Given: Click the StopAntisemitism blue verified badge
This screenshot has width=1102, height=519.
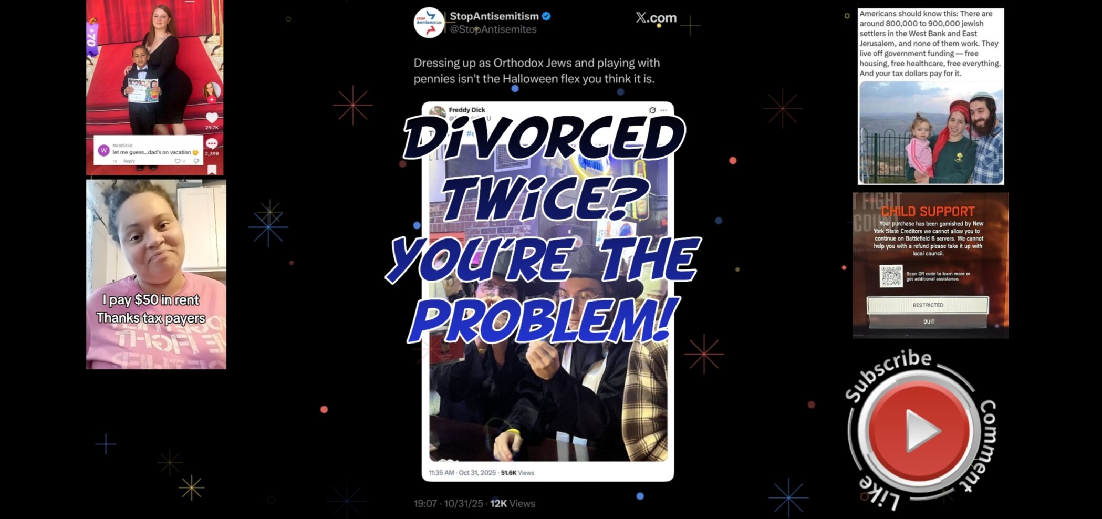Looking at the screenshot, I should click(x=546, y=16).
